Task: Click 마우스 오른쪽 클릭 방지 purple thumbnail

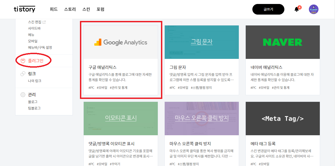Action: [202, 119]
